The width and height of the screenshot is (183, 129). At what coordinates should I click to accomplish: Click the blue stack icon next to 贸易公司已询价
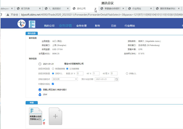tap(40, 90)
